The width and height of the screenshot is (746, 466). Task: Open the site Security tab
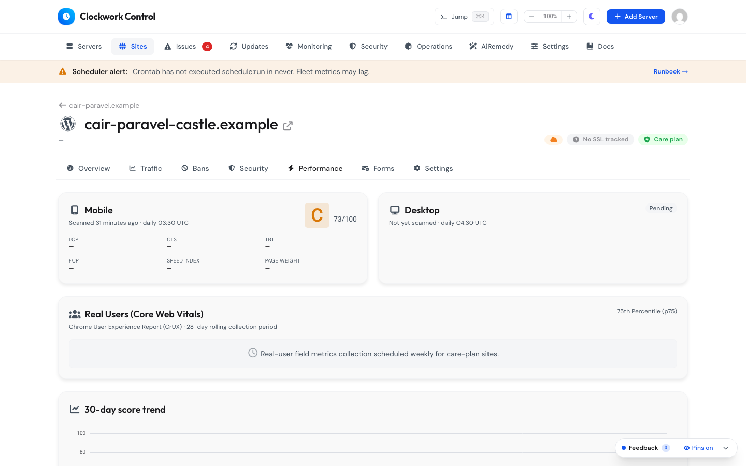click(x=249, y=168)
